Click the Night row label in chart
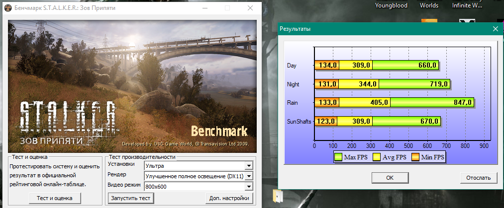This screenshot has height=208, width=504. (x=293, y=84)
